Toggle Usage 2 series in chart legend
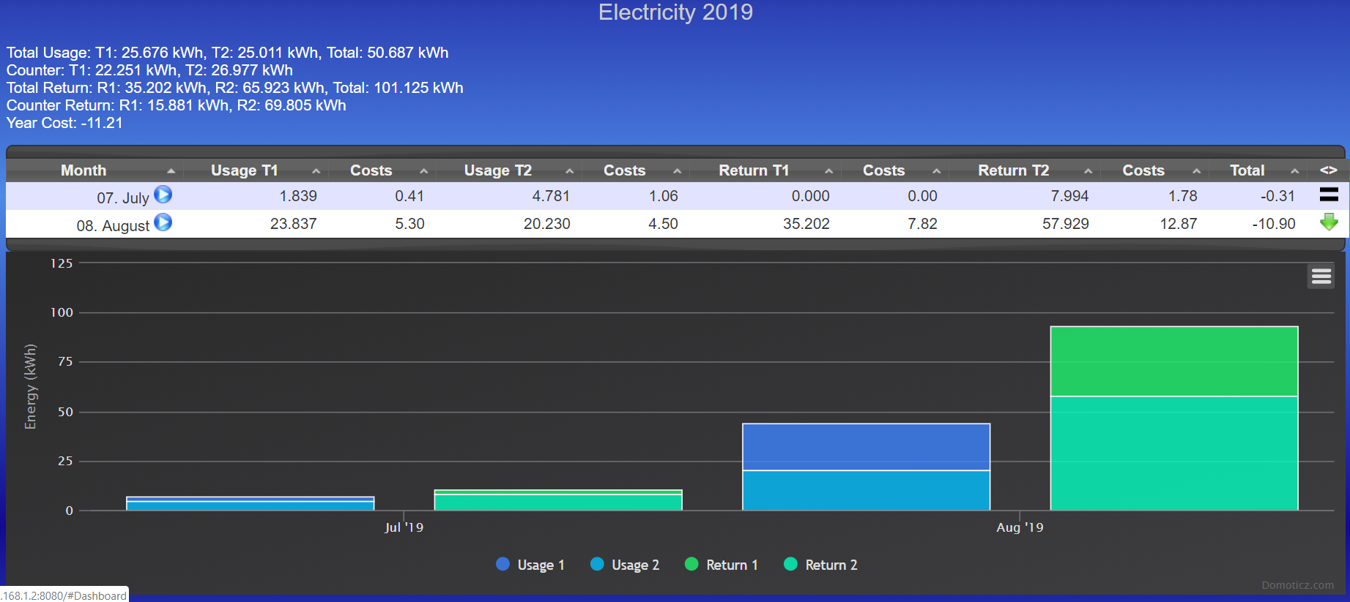The height and width of the screenshot is (602, 1350). coord(625,565)
